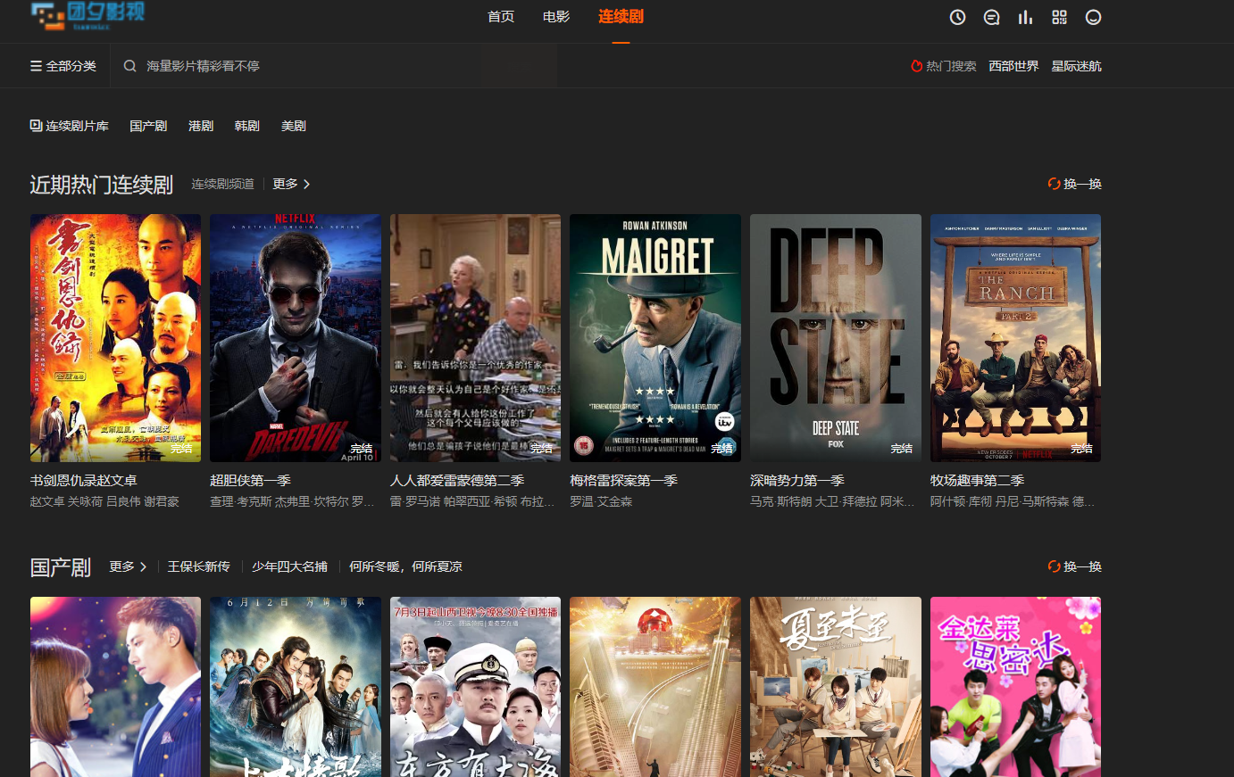Search hot keyword 西部世界

(x=1013, y=66)
